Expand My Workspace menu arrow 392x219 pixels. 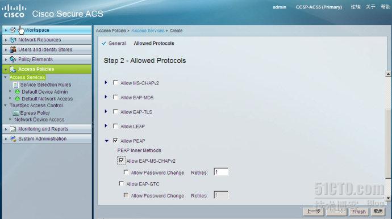pos(6,30)
